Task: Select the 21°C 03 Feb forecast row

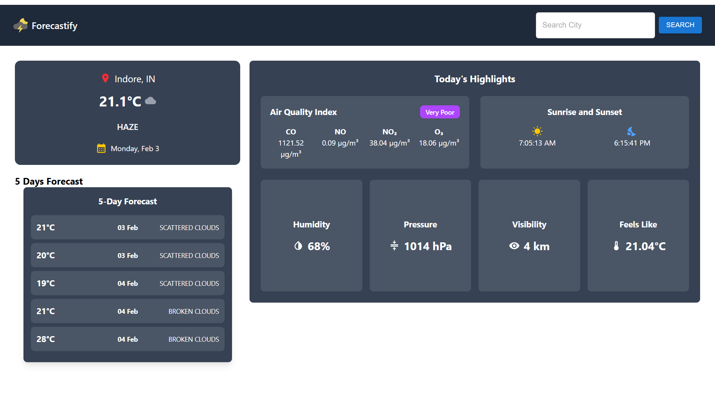Action: (x=128, y=227)
